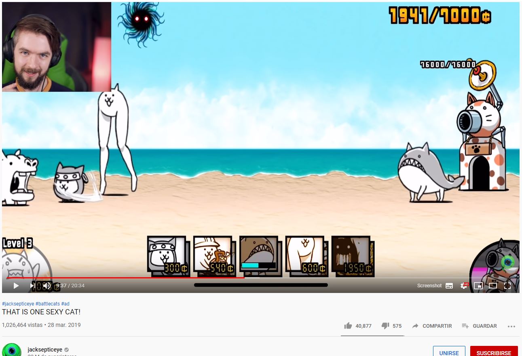This screenshot has width=522, height=356.
Task: Open the #ad hashtag link
Action: (x=66, y=304)
